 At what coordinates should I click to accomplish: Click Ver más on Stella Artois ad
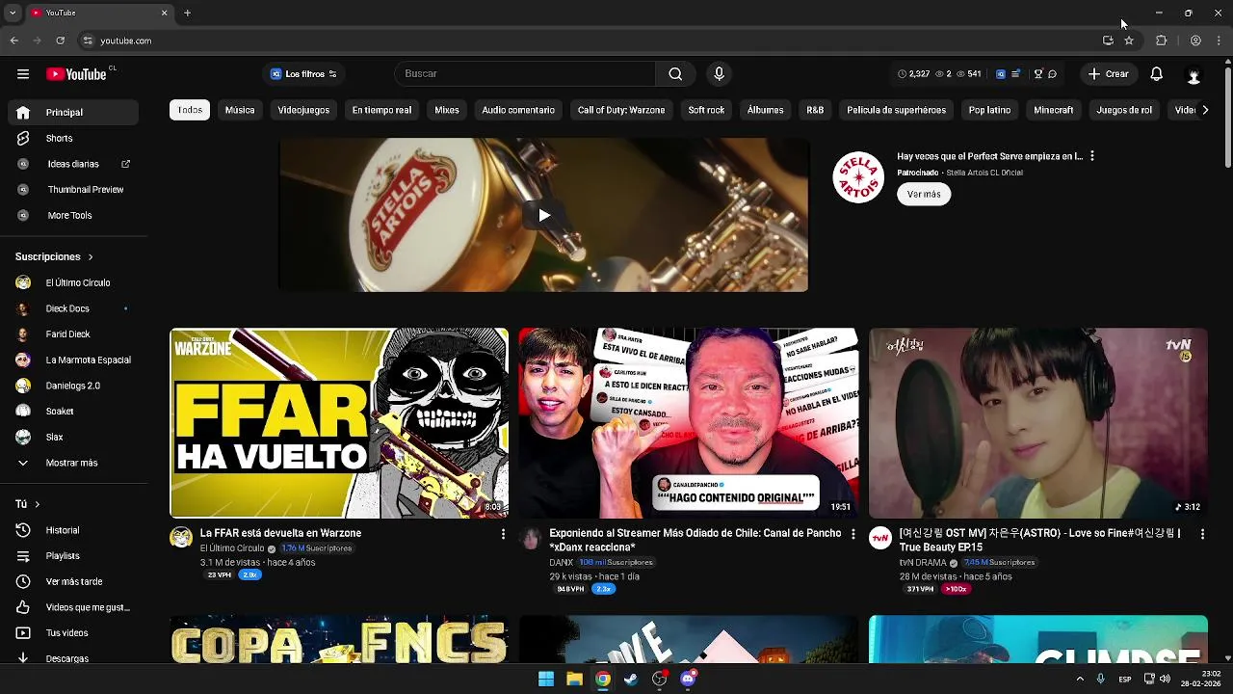coord(924,194)
